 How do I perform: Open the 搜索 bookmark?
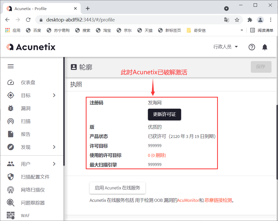pyautogui.click(x=83, y=31)
